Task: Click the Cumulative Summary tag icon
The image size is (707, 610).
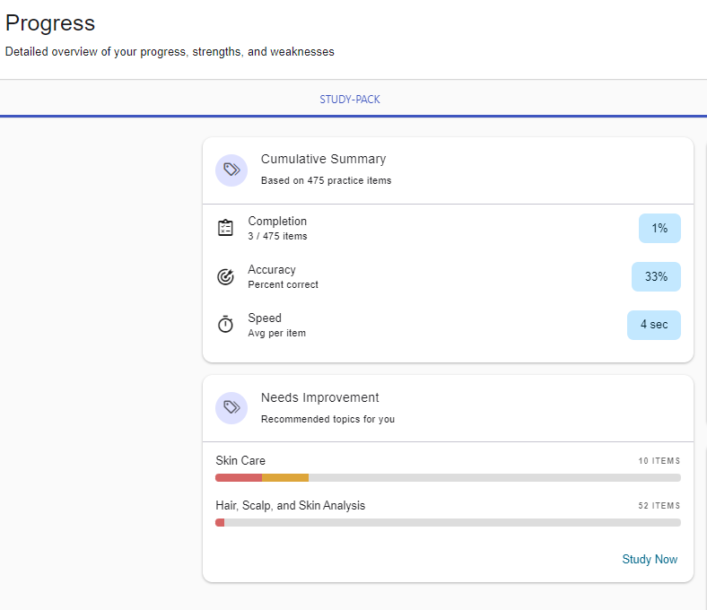Action: (231, 170)
